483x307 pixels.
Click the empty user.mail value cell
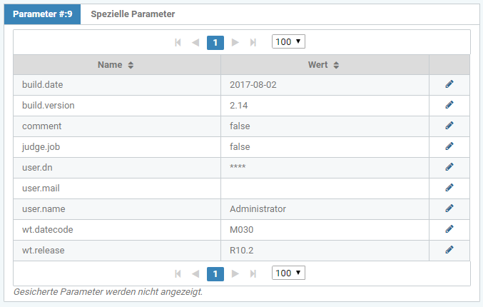tap(325, 188)
